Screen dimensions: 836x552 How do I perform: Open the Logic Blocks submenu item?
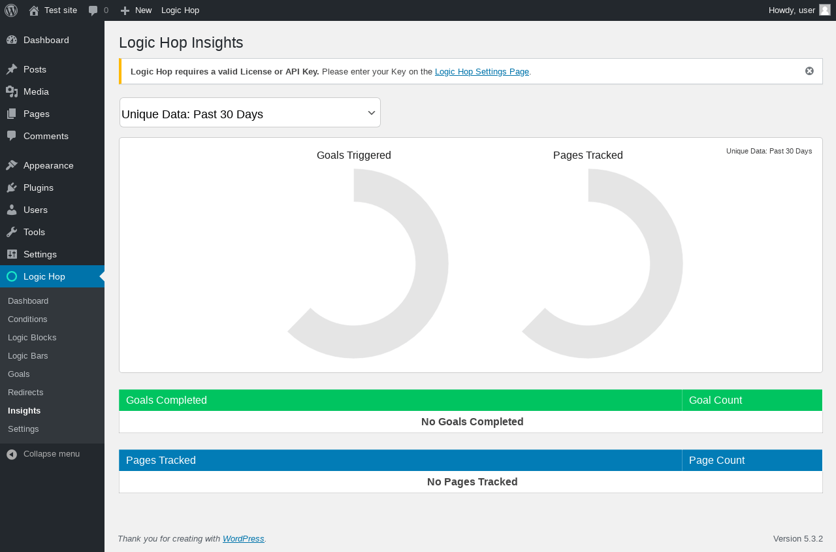pos(52,338)
